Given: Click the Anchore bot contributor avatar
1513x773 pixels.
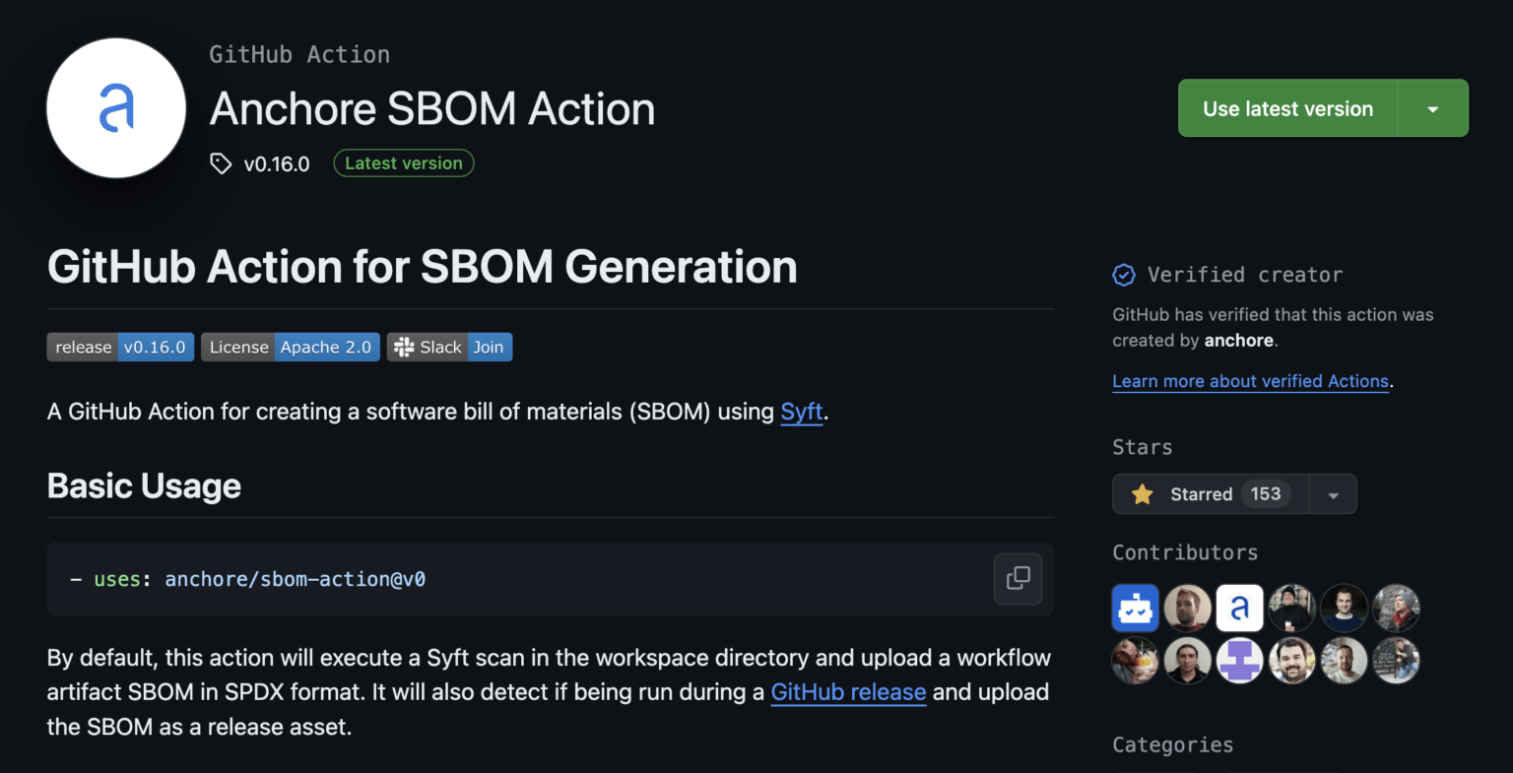Looking at the screenshot, I should (x=1239, y=608).
